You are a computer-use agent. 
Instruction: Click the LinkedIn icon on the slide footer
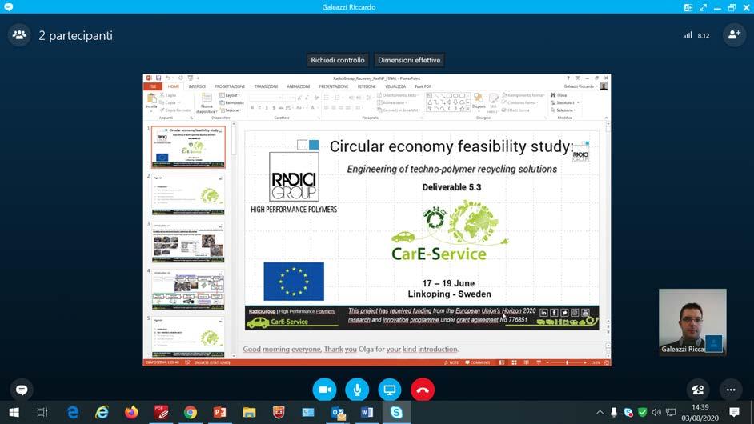[543, 313]
